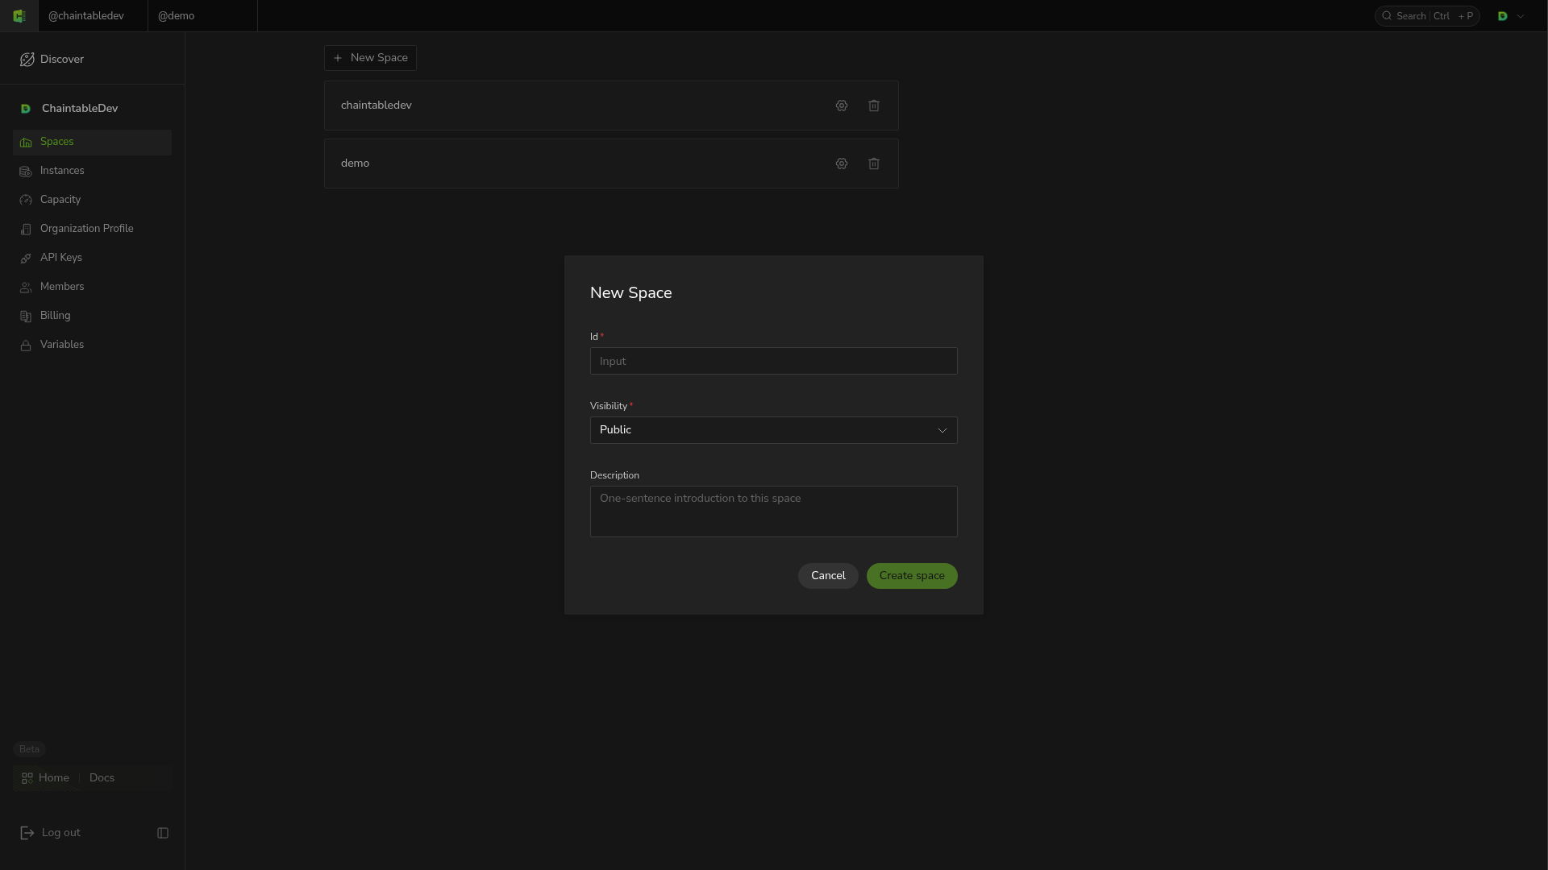Click the Discover label in sidebar
Image resolution: width=1548 pixels, height=870 pixels.
click(x=62, y=60)
